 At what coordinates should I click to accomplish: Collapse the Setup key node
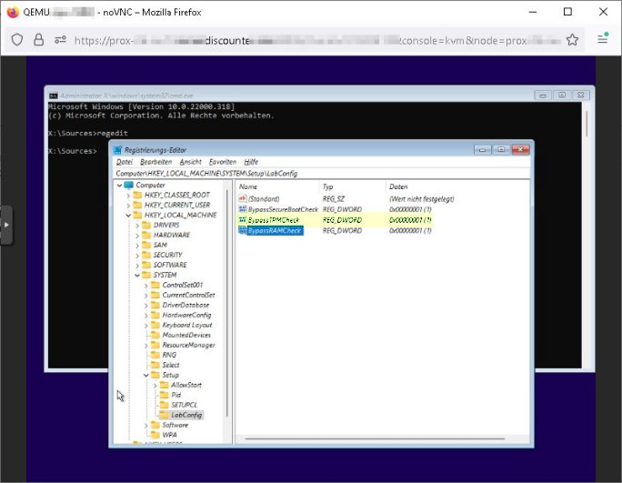click(147, 375)
